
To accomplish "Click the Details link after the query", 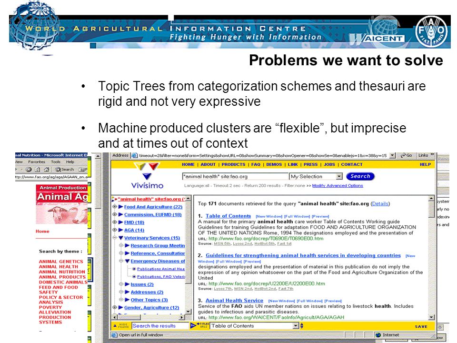I will pos(380,203).
